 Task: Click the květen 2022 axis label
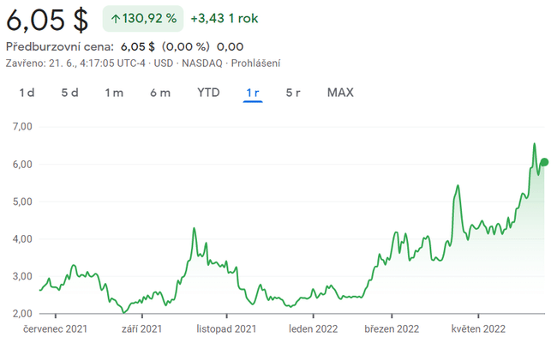[478, 328]
